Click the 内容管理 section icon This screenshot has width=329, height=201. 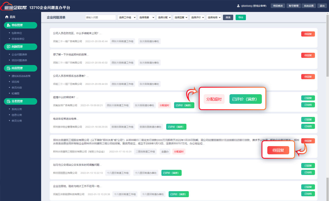click(x=8, y=68)
